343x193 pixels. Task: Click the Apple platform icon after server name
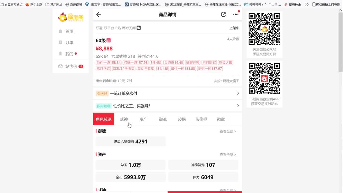(x=139, y=28)
